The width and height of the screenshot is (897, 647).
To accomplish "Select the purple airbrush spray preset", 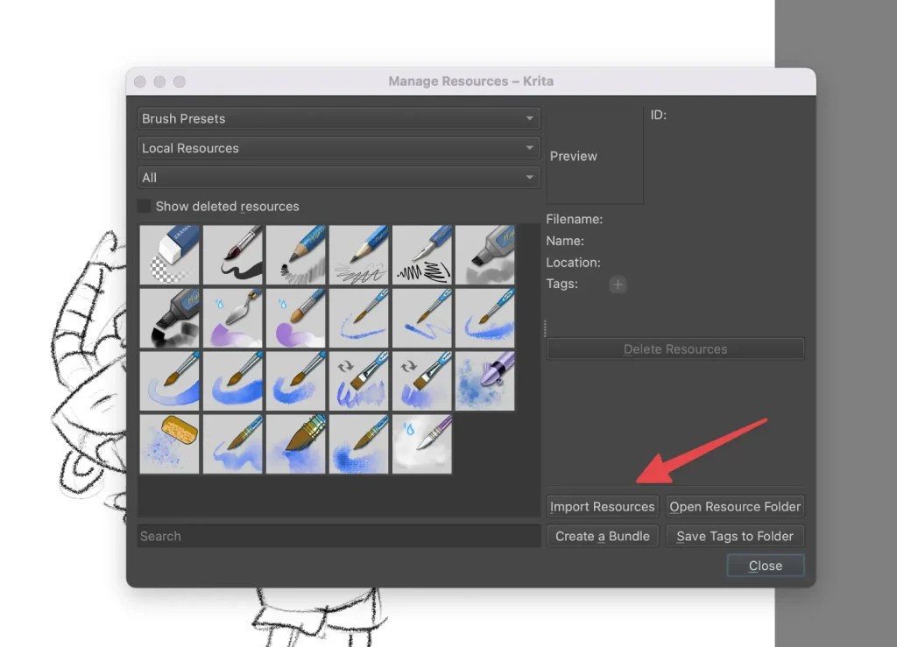I will point(484,379).
